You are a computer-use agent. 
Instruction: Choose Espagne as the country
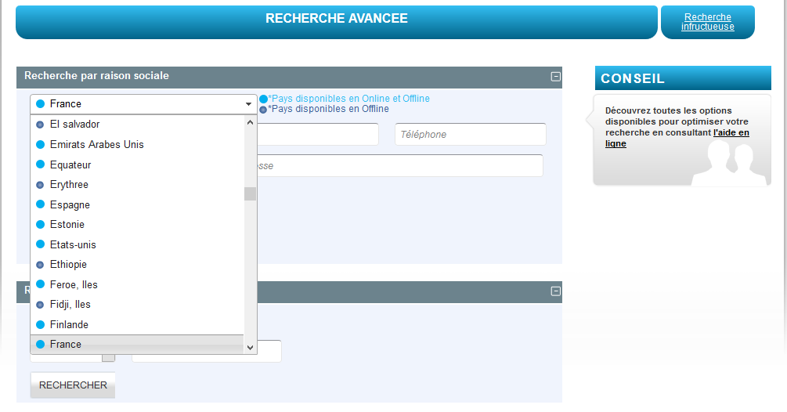(70, 205)
